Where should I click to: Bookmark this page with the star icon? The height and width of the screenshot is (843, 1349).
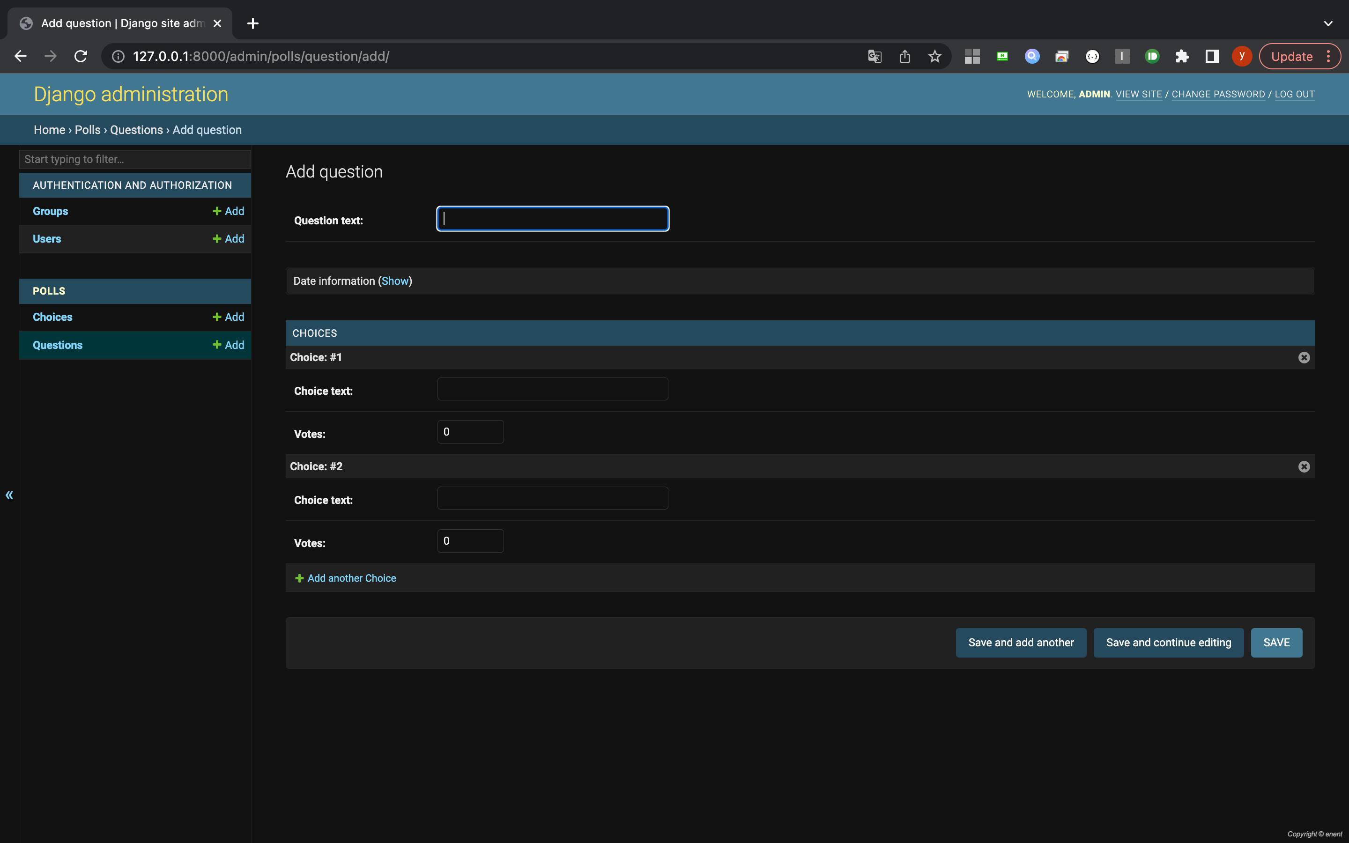934,56
